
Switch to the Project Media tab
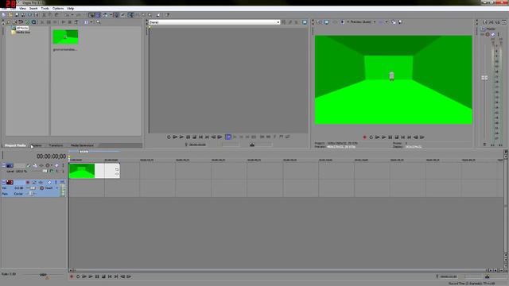pyautogui.click(x=15, y=145)
